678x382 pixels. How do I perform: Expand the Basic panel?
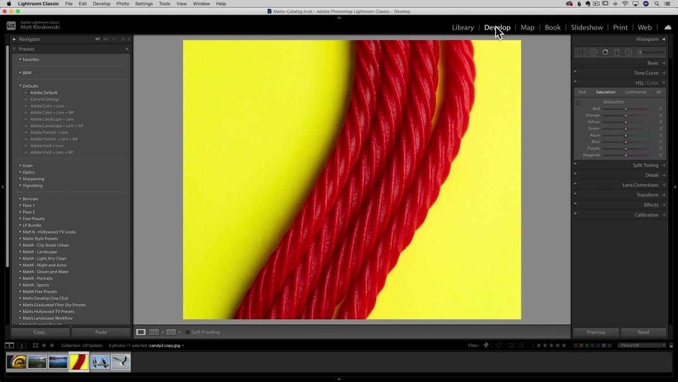coord(664,63)
